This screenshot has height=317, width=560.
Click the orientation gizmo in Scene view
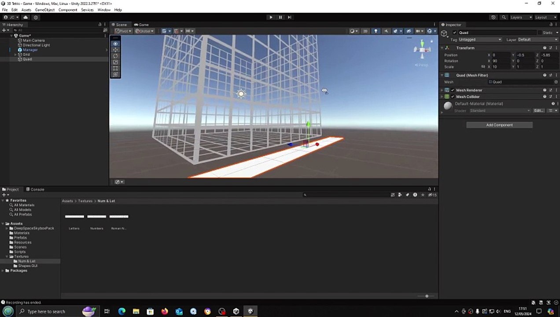pyautogui.click(x=422, y=49)
